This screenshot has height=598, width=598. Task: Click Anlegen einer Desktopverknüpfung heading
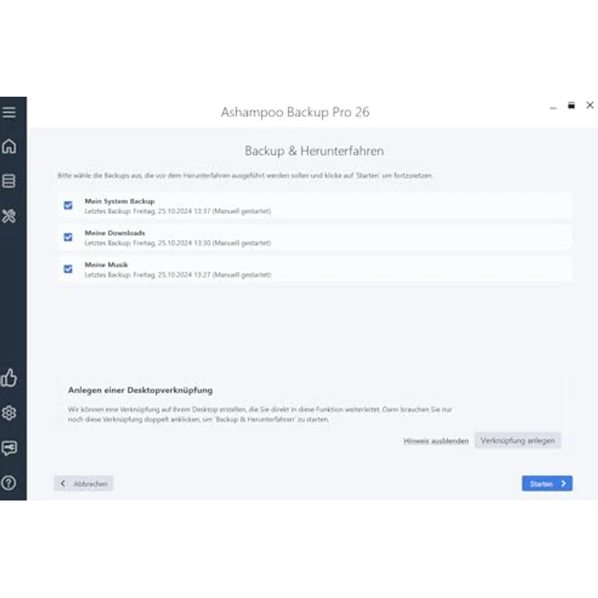pos(141,390)
